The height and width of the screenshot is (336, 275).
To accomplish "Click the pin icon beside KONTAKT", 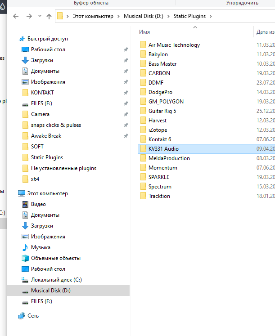I will [x=126, y=93].
